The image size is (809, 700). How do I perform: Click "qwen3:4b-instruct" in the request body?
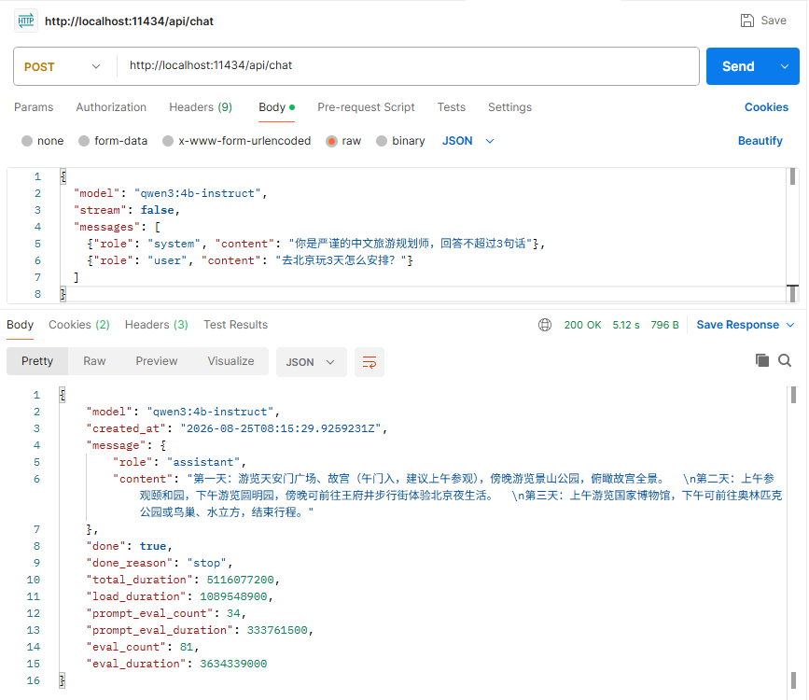click(198, 193)
